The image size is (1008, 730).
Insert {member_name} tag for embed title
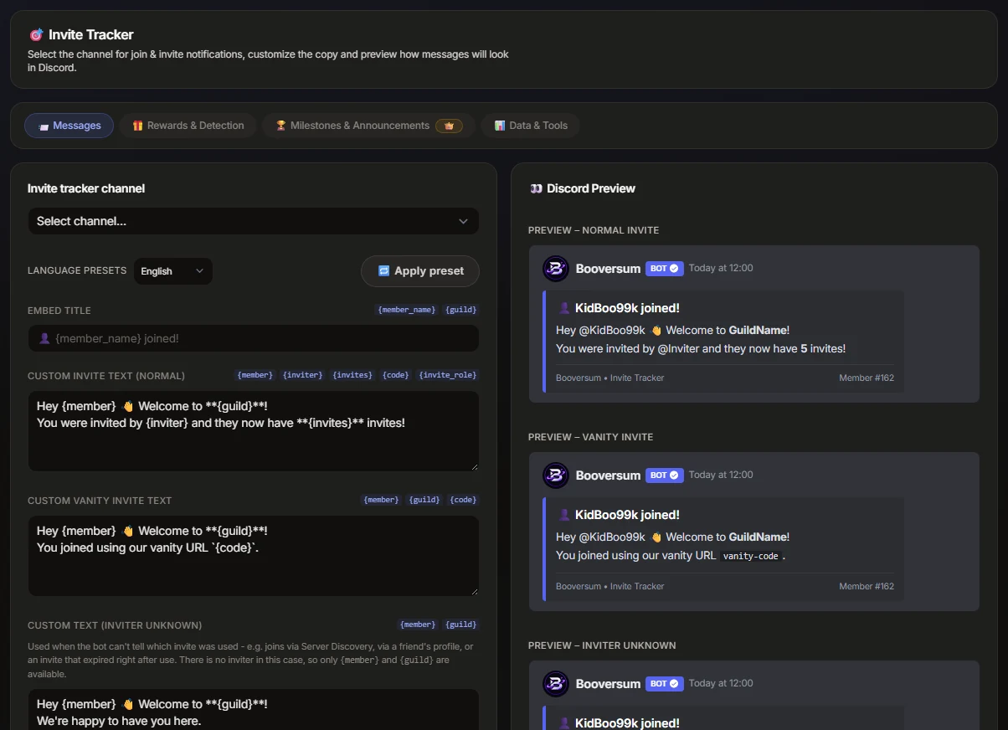pyautogui.click(x=406, y=310)
